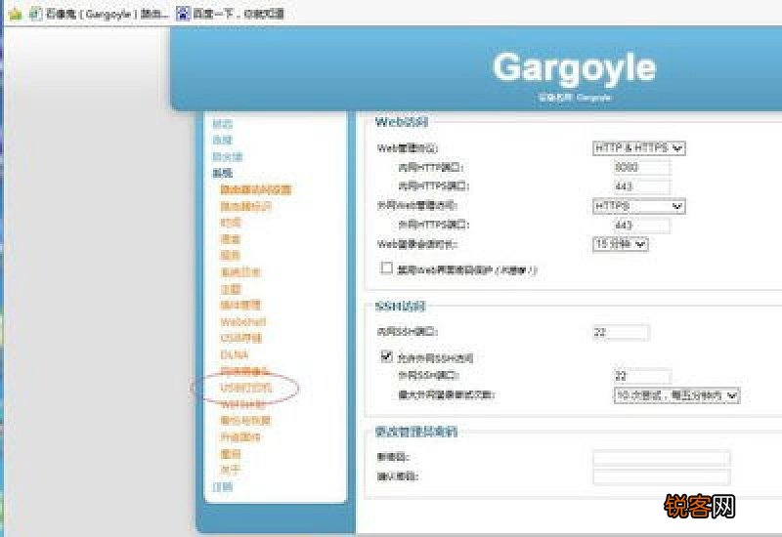The height and width of the screenshot is (537, 782).
Task: Open the Web登录会话时长 15 分钟 dropdown
Action: point(621,244)
